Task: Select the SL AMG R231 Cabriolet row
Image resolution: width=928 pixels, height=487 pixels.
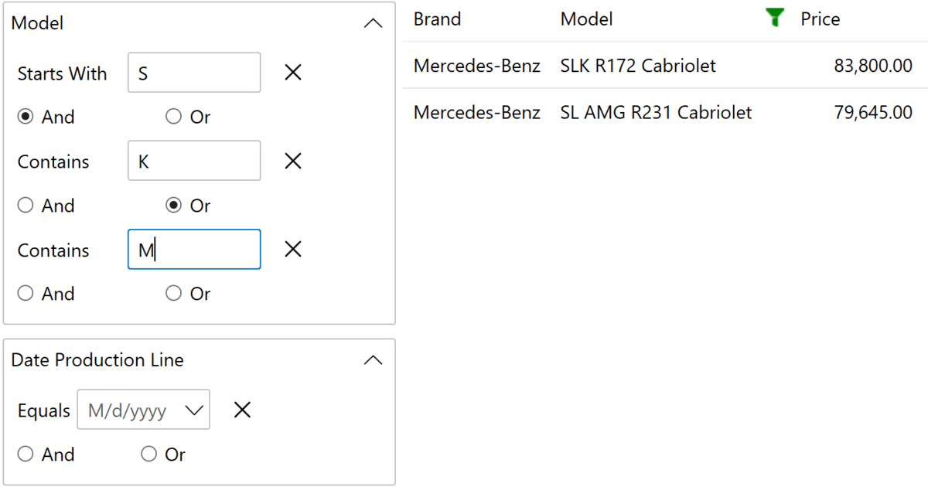Action: coord(656,112)
